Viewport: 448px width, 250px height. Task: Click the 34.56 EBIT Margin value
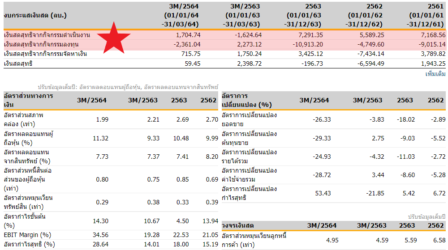(x=100, y=235)
